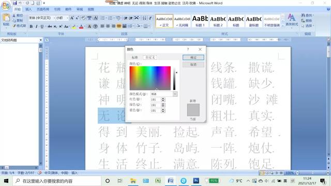Copy the selection (复制)

point(18,21)
